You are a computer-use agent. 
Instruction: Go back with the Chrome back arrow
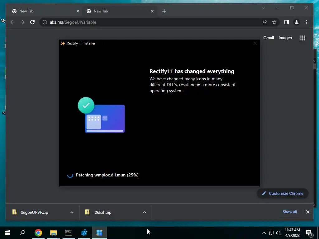(x=12, y=22)
